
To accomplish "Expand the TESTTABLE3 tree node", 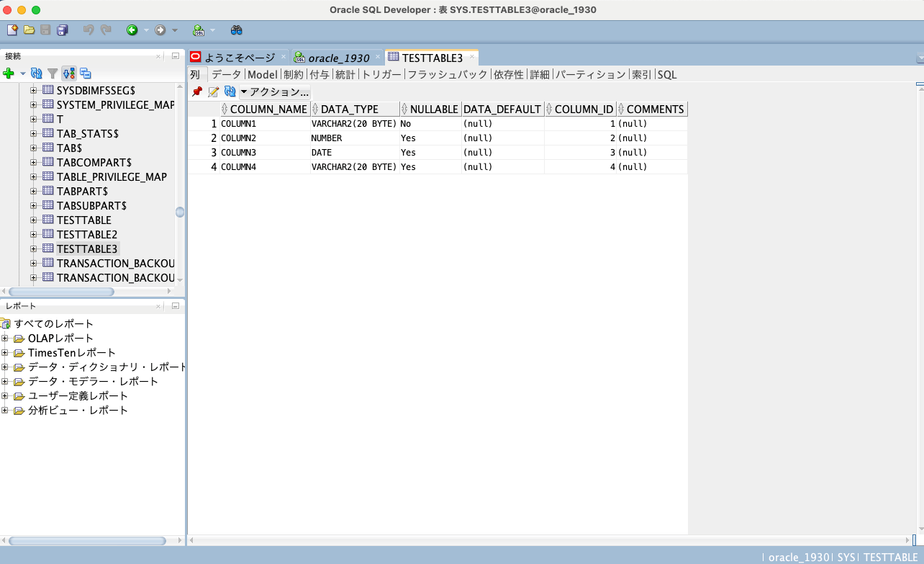I will pos(34,249).
